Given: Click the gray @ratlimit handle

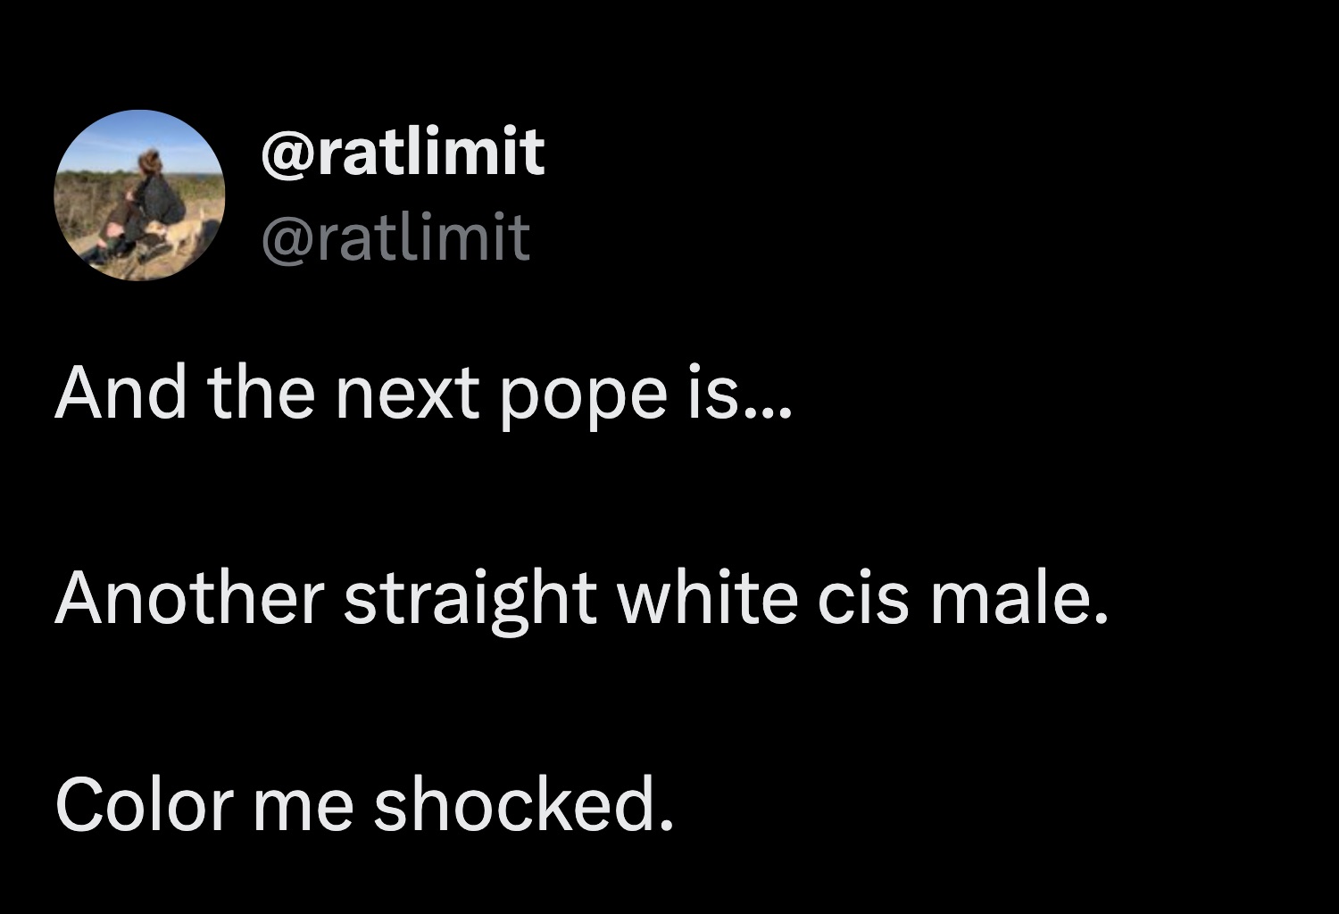Looking at the screenshot, I should [395, 238].
